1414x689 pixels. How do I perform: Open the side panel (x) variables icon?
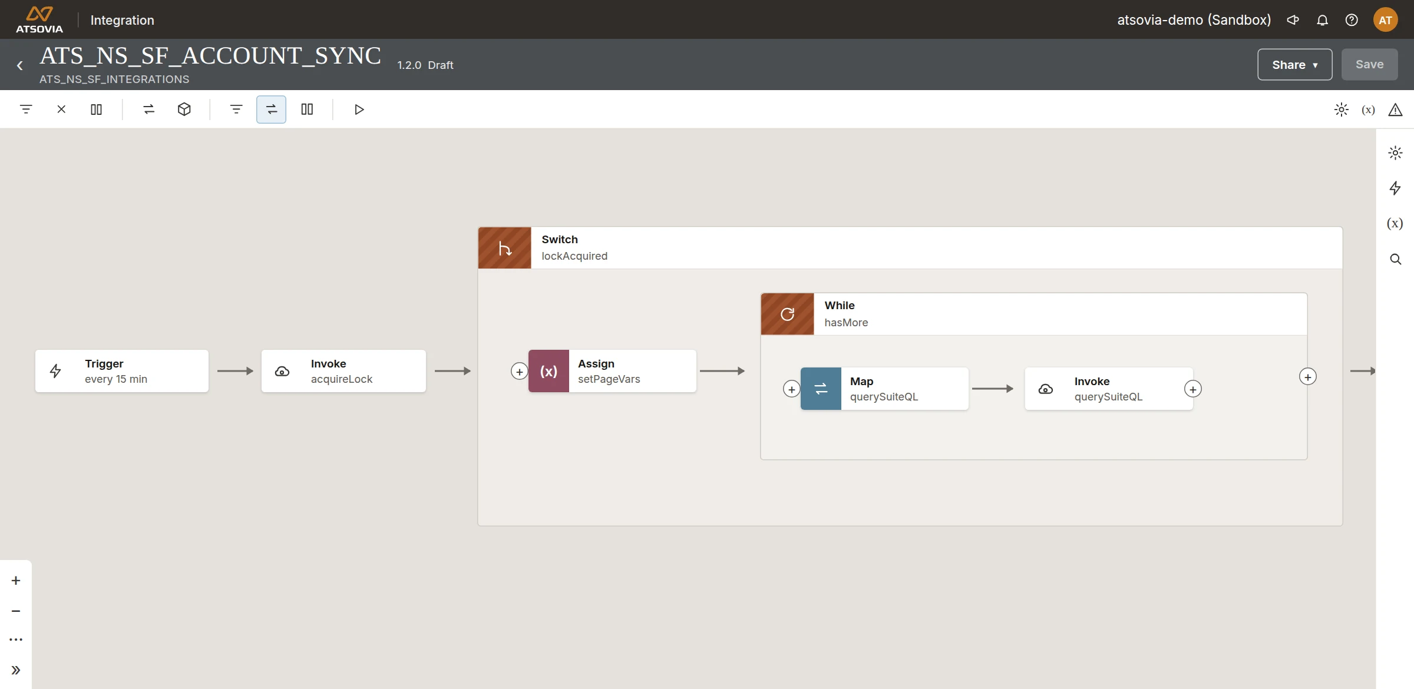pos(1395,224)
